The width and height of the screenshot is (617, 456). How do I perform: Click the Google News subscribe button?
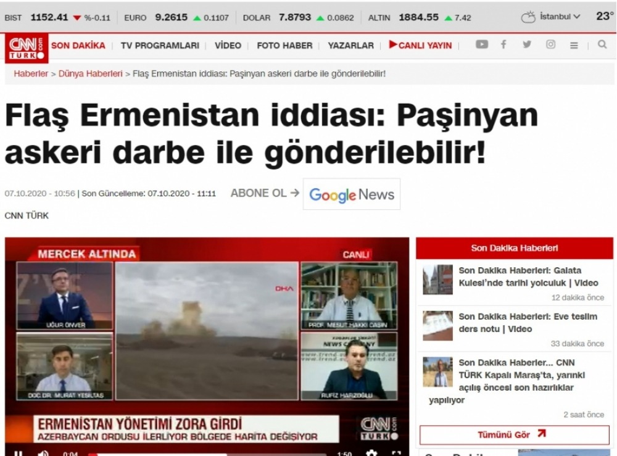tap(351, 194)
